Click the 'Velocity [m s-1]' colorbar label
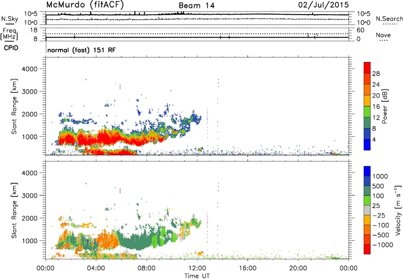The width and height of the screenshot is (403, 279). click(398, 210)
